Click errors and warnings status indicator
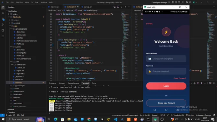The width and height of the screenshot is (217, 122). [x=20, y=115]
